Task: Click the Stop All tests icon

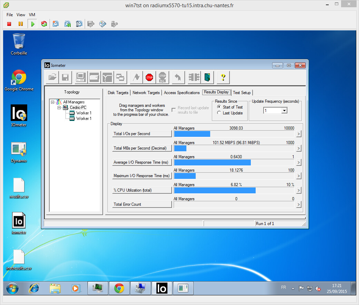Action: (x=162, y=77)
